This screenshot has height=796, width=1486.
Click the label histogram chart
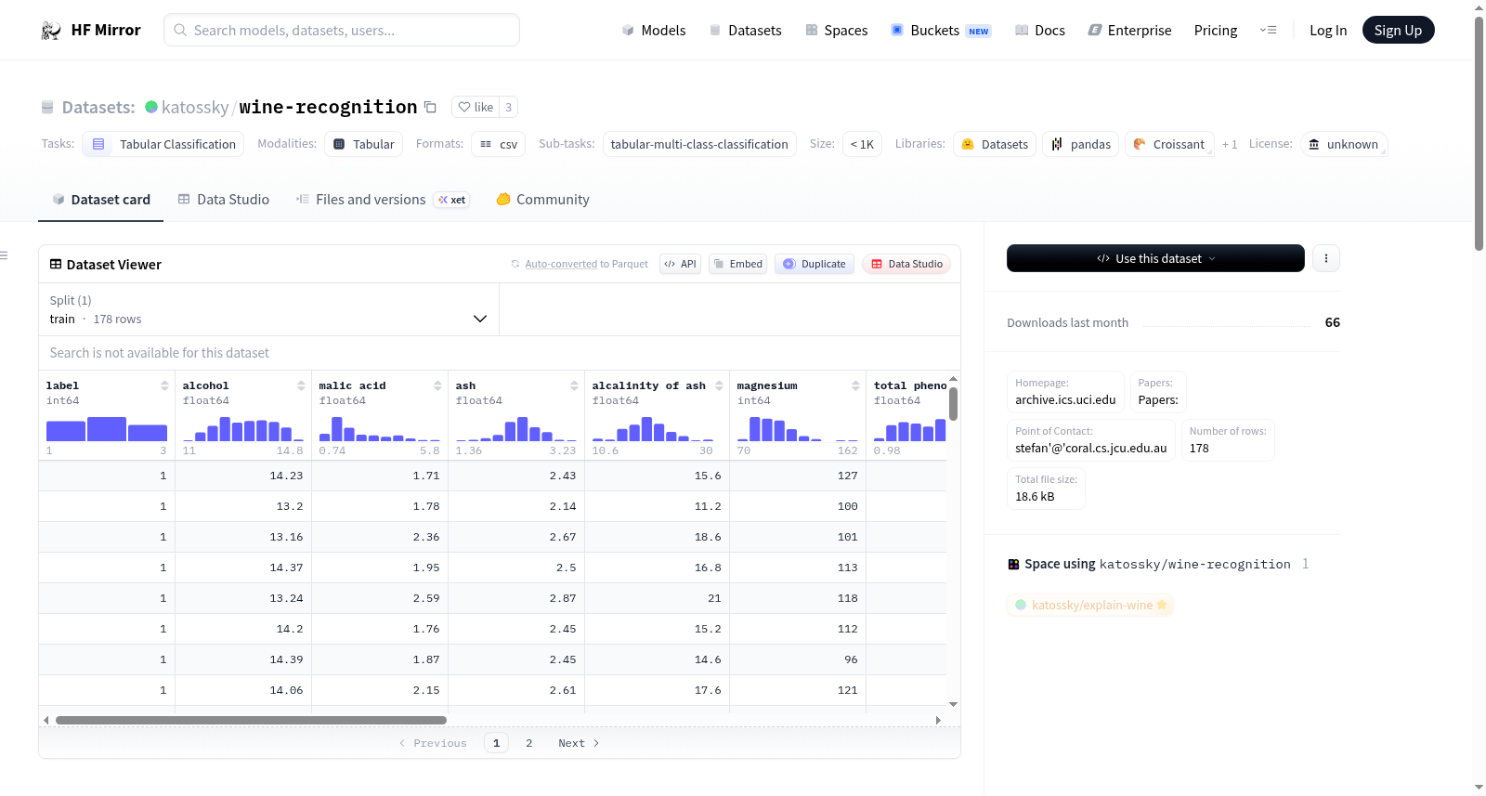pyautogui.click(x=107, y=429)
